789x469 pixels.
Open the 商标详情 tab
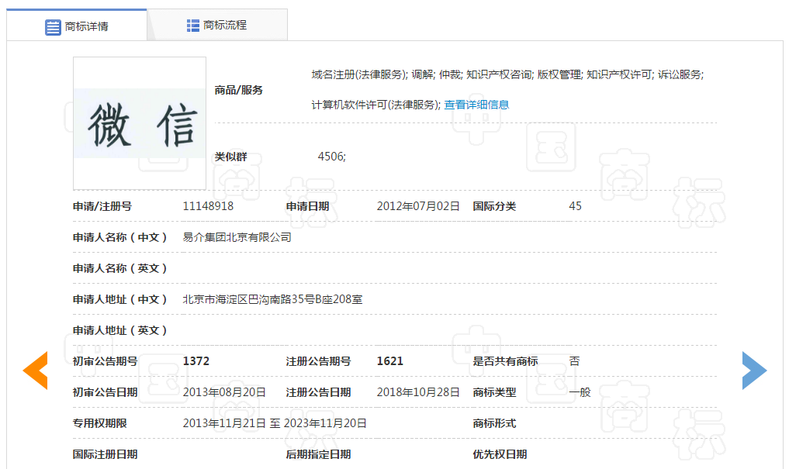click(77, 26)
